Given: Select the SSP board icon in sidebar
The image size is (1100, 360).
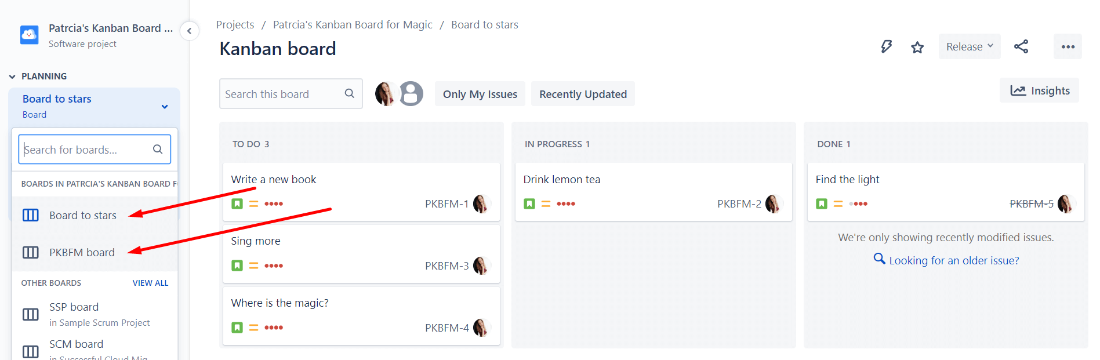Looking at the screenshot, I should (30, 314).
